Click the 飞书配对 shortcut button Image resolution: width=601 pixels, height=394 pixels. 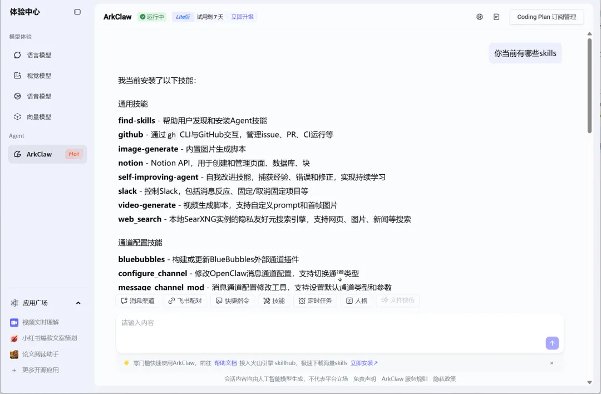pyautogui.click(x=185, y=301)
